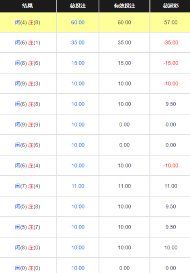Click the -15.00 payout value
Screen dimensions: 190x273
tap(170, 63)
